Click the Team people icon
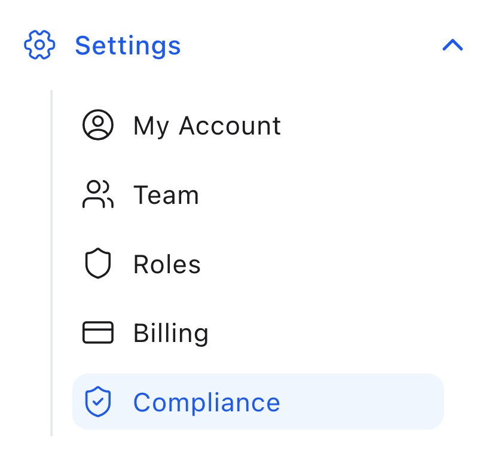This screenshot has width=489, height=452. [x=97, y=195]
